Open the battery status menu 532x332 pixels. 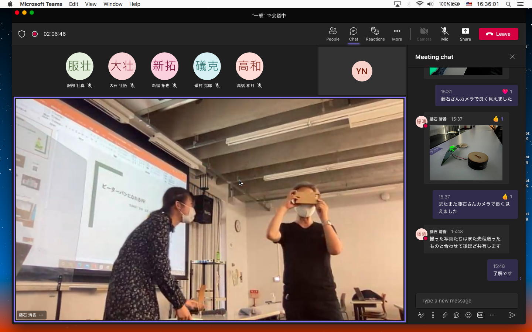coord(449,4)
